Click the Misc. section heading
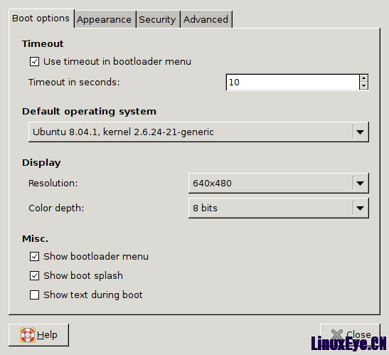This screenshot has width=389, height=355. tap(35, 239)
